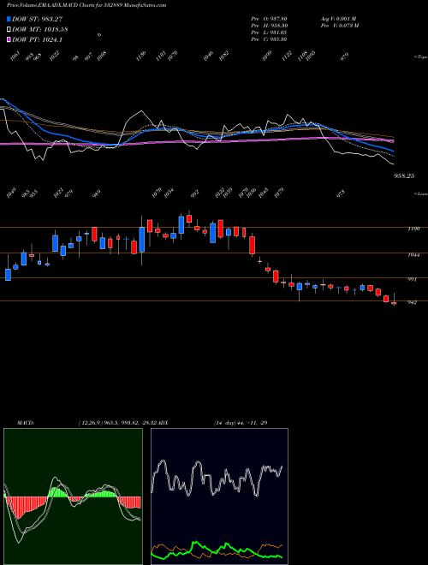Image resolution: width=428 pixels, height=565 pixels.
Task: Click the 1082 tops label
Action: (x=224, y=56)
